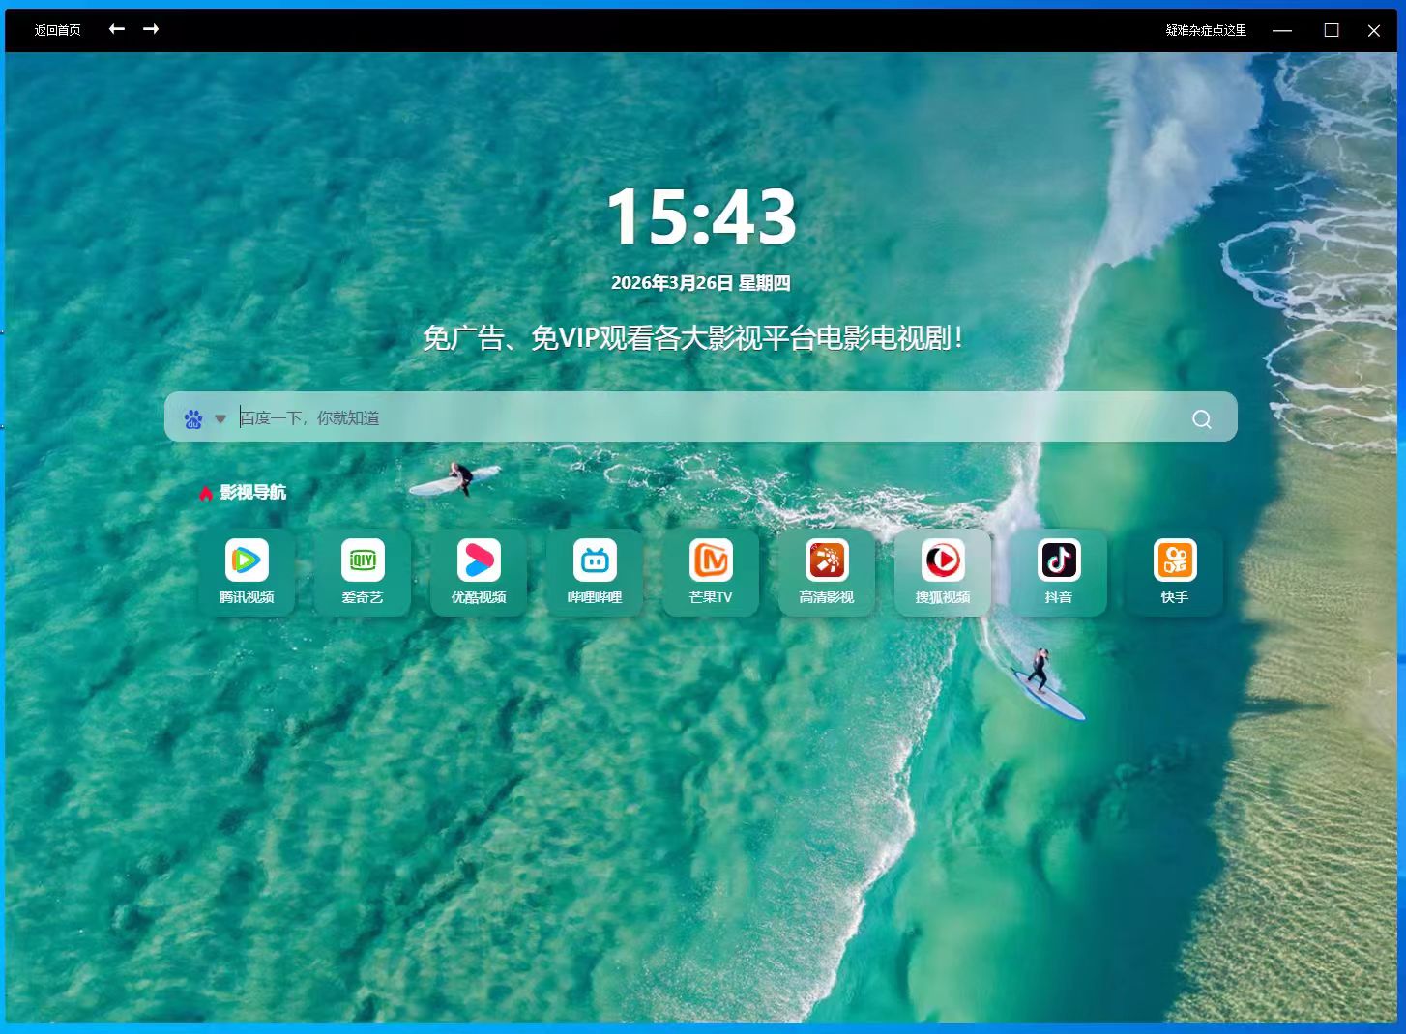Maximize the application window
Image resolution: width=1406 pixels, height=1034 pixels.
pyautogui.click(x=1332, y=30)
